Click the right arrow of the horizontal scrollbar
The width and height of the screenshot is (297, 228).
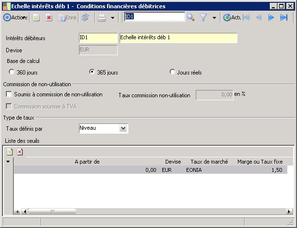click(289, 212)
